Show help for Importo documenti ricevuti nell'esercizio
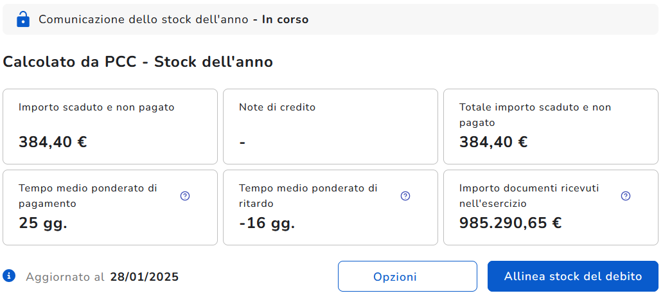This screenshot has width=672, height=300. point(626,196)
